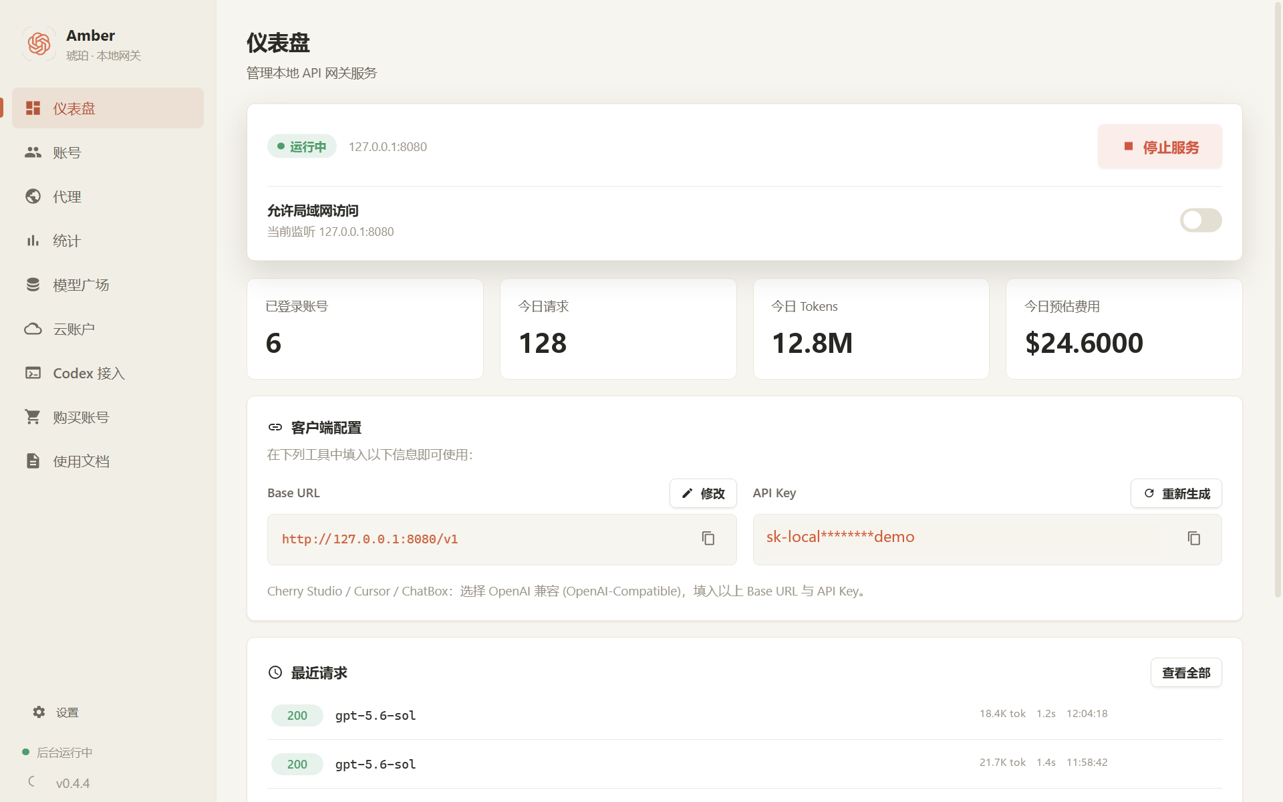
Task: Open the 统计 page
Action: [108, 241]
